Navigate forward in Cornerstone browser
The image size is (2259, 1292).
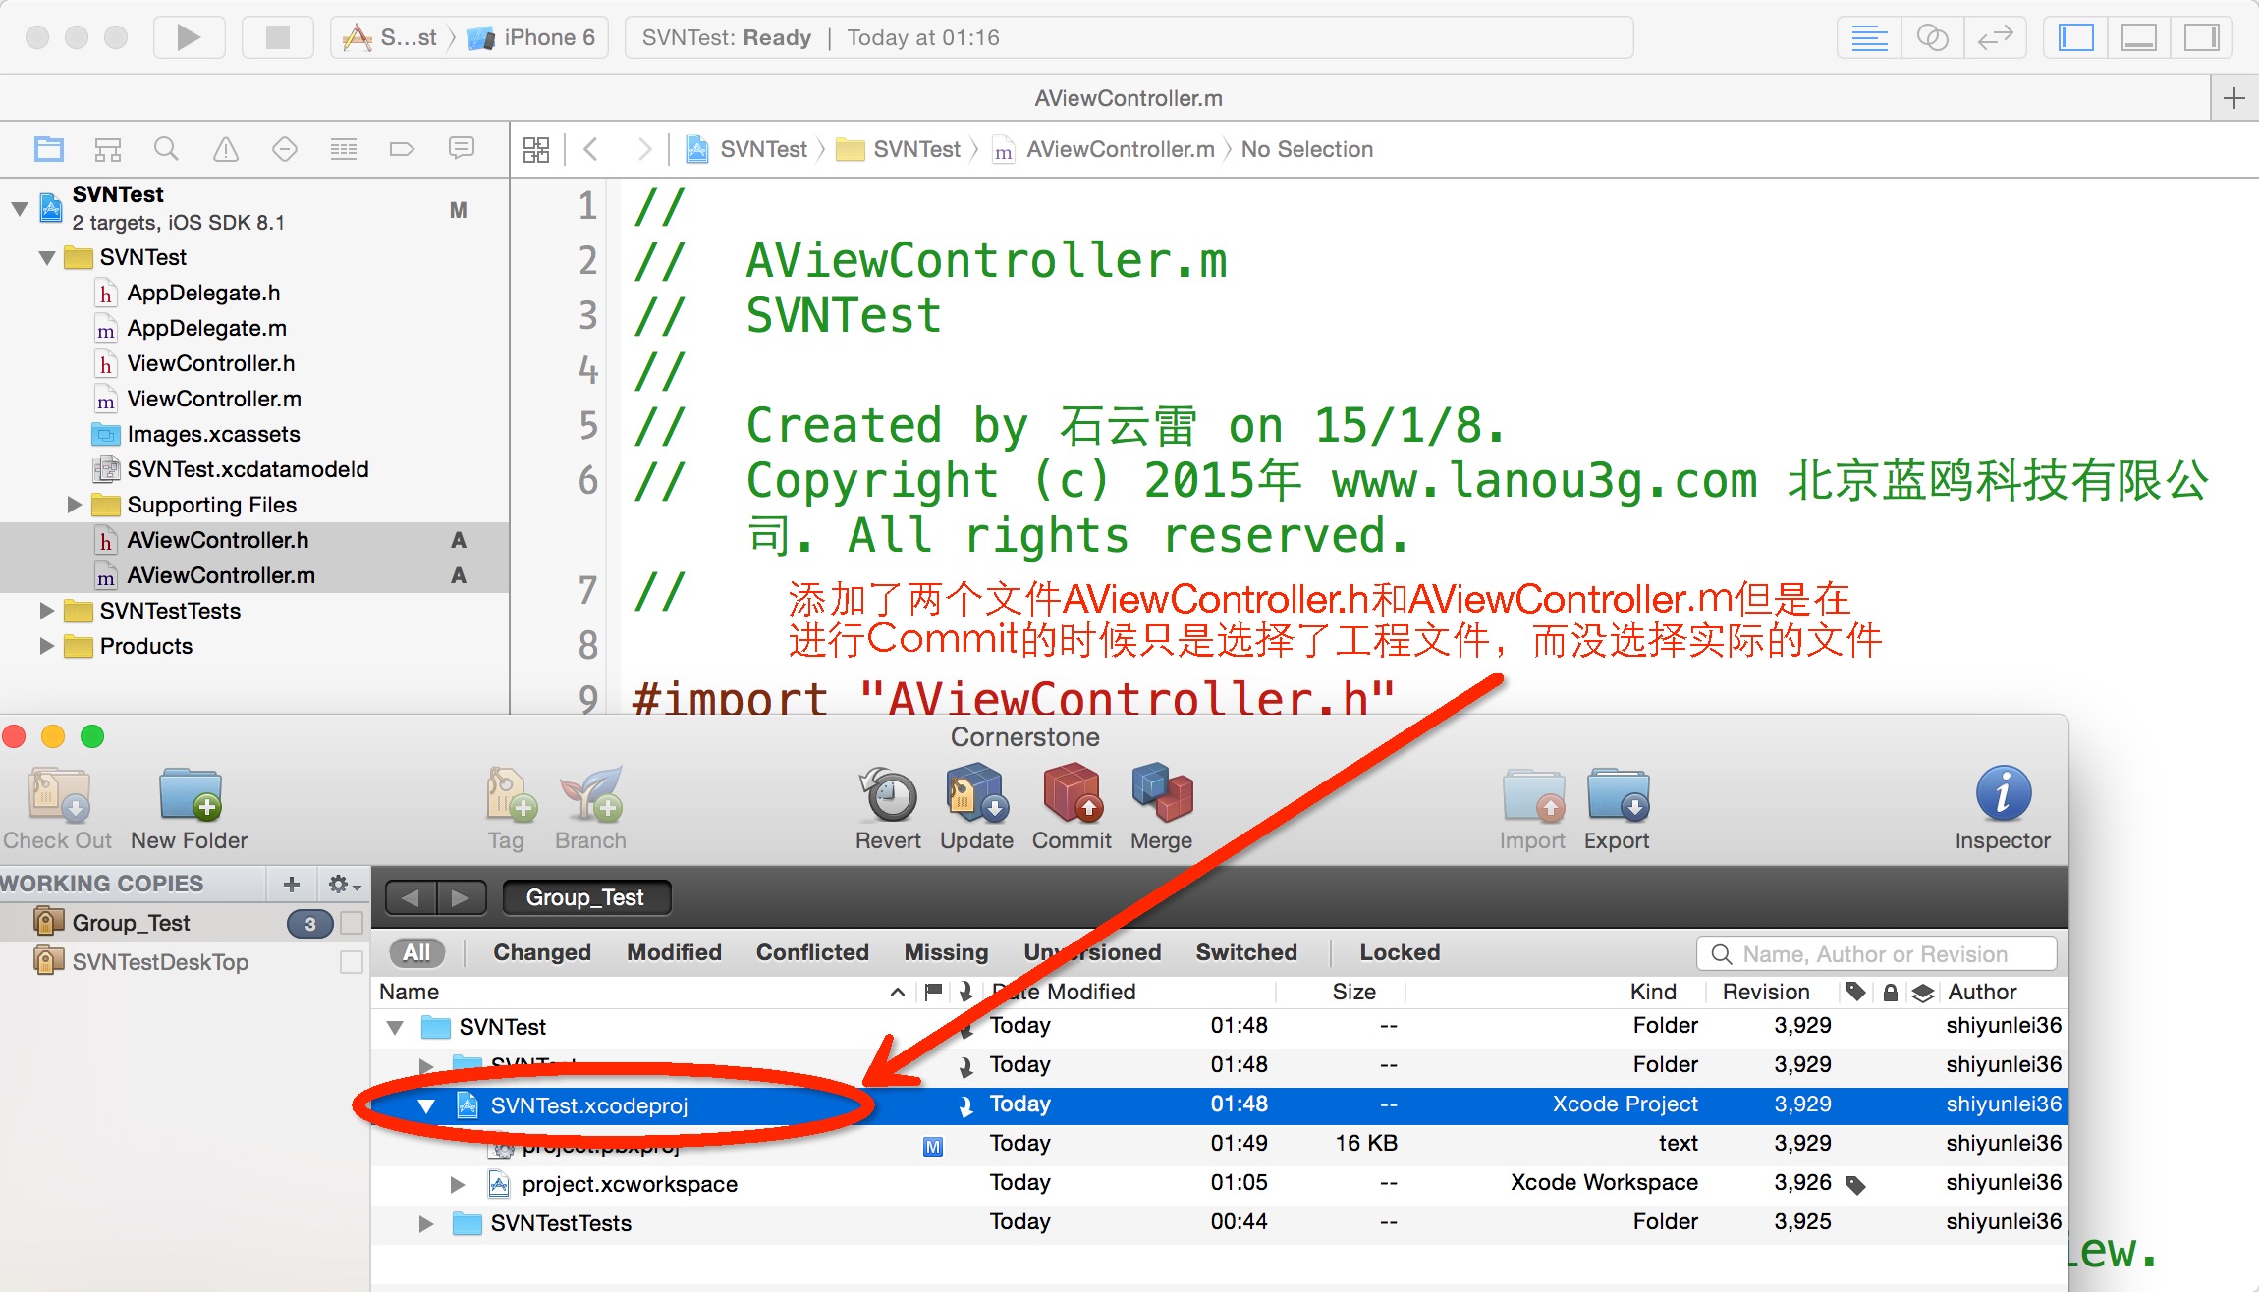point(460,897)
